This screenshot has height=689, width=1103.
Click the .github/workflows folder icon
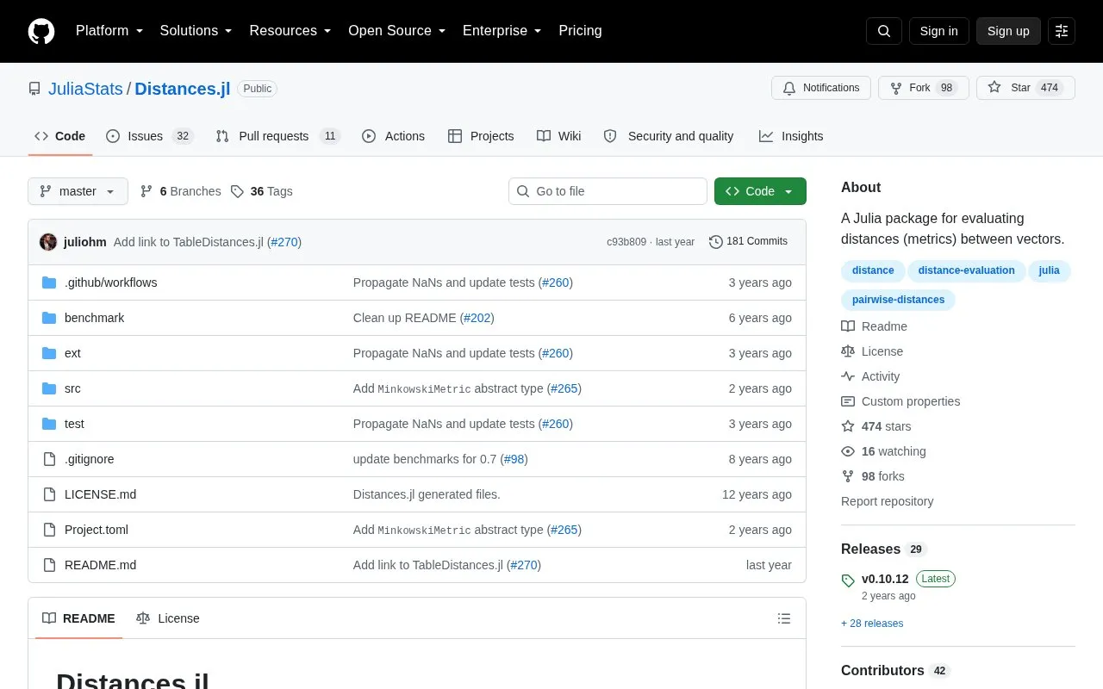pos(49,282)
